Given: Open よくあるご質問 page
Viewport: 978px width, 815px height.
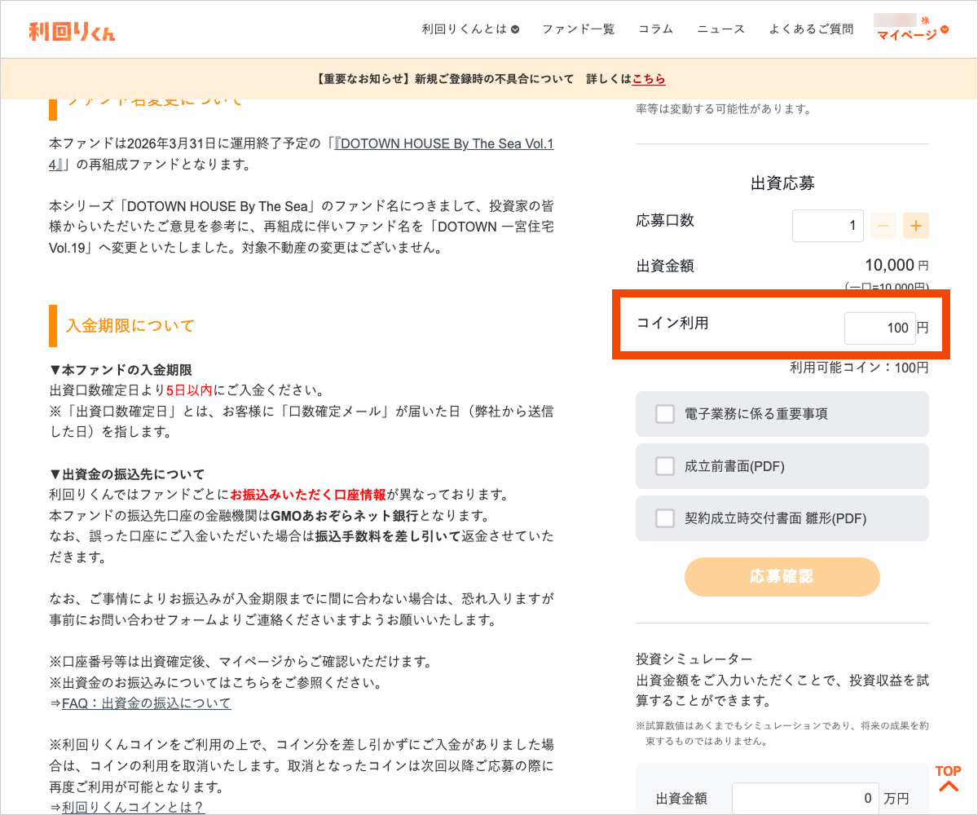Looking at the screenshot, I should (811, 29).
